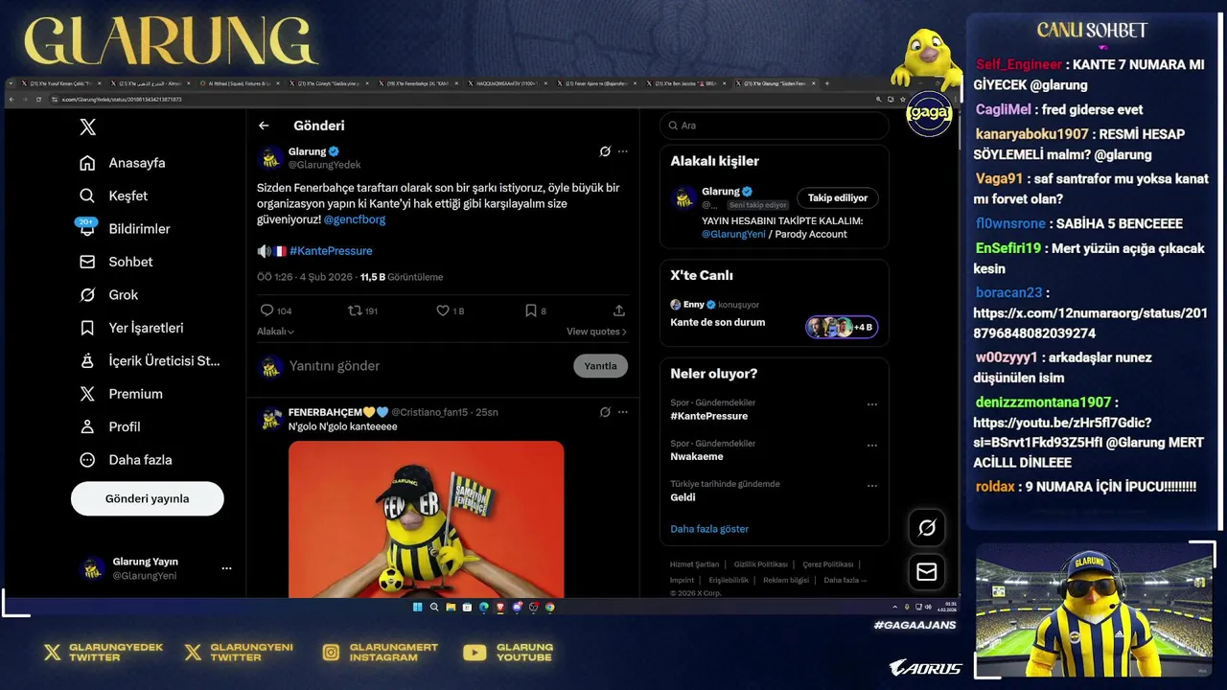Share the post via share icon
Screen dimensions: 1227x690
coord(619,310)
